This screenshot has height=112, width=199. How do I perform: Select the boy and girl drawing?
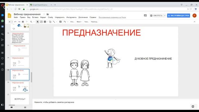80,73
